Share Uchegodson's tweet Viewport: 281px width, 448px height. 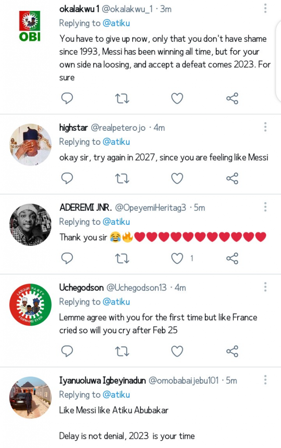pyautogui.click(x=232, y=350)
